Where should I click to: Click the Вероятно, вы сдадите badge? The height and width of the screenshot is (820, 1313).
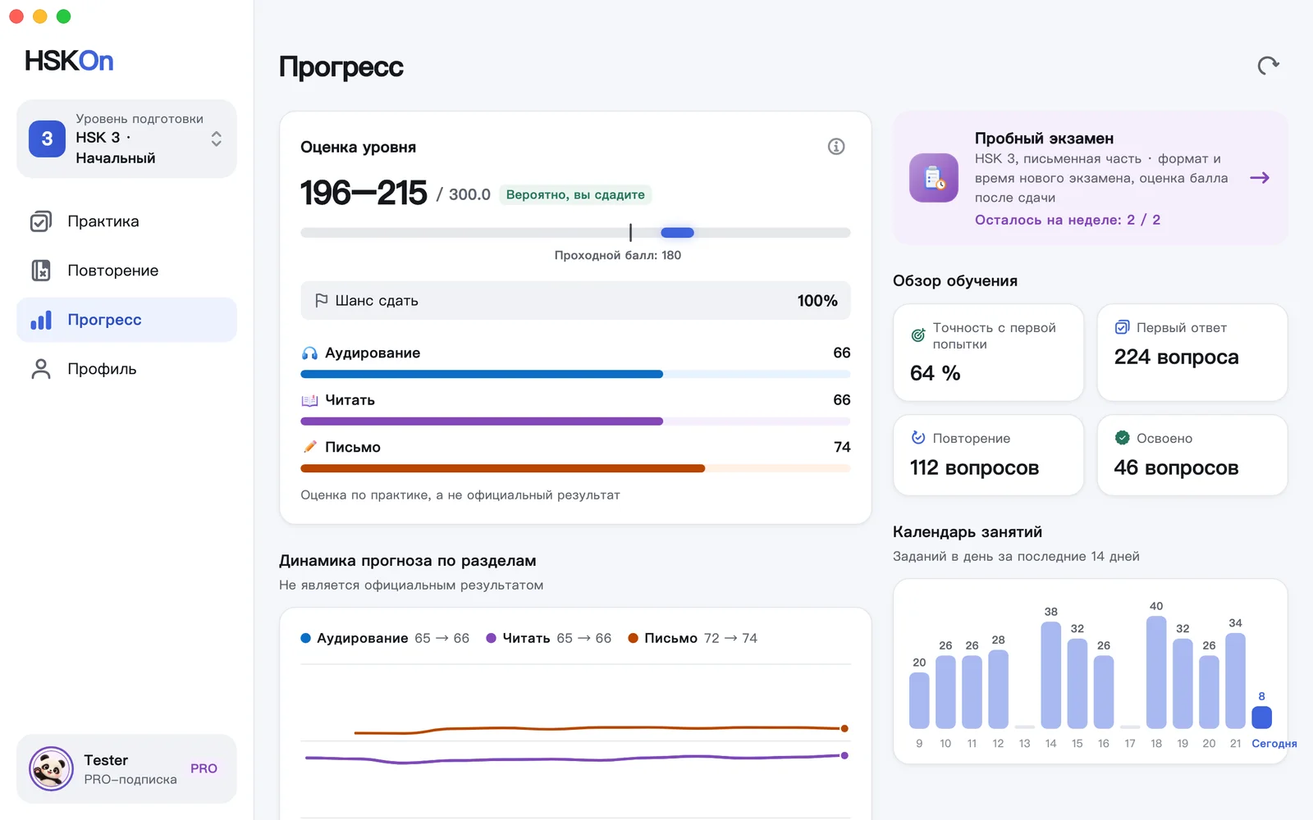[575, 195]
